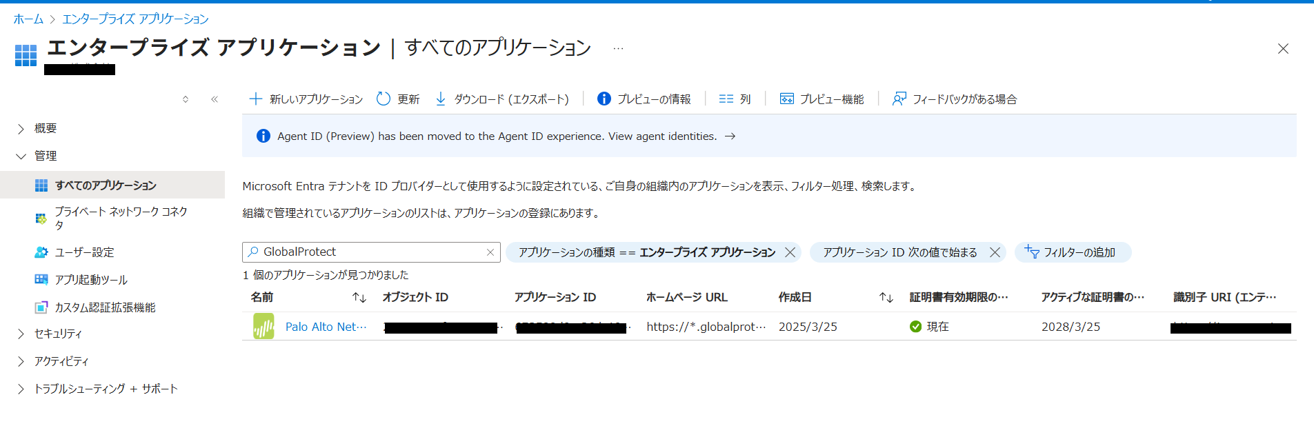
Task: Click the feedback person icon
Action: (899, 99)
